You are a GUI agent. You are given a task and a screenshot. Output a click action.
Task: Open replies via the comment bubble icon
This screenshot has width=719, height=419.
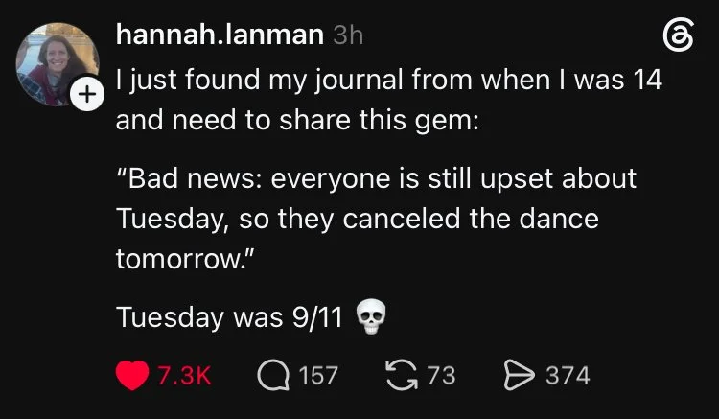(274, 376)
